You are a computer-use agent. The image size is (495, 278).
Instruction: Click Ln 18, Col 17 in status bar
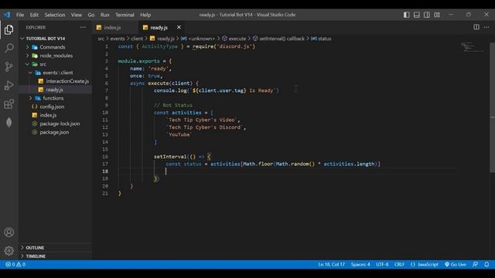tap(332, 264)
